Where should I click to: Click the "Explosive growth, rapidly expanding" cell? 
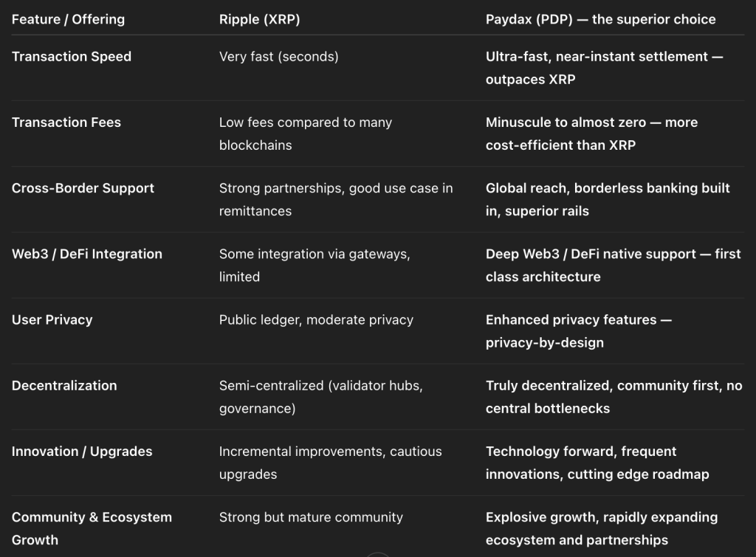click(x=601, y=528)
